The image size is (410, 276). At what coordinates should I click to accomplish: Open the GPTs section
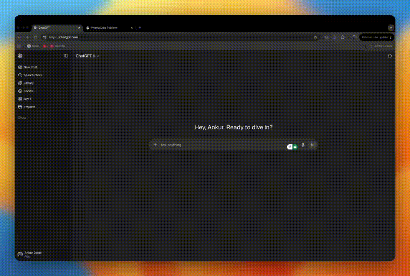point(27,99)
